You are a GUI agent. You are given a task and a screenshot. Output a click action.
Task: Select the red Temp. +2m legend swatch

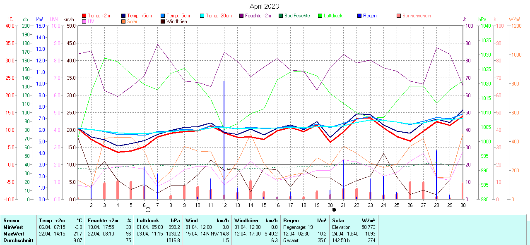[84, 16]
